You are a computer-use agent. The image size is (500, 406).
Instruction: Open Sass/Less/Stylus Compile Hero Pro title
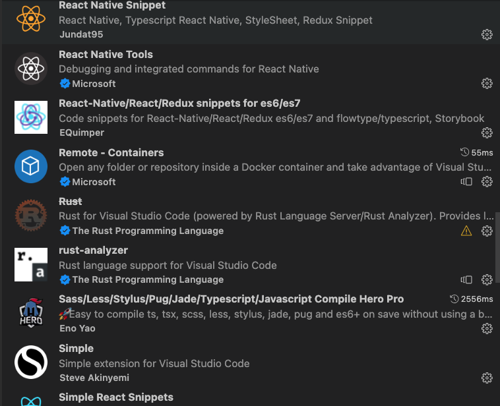(x=231, y=299)
